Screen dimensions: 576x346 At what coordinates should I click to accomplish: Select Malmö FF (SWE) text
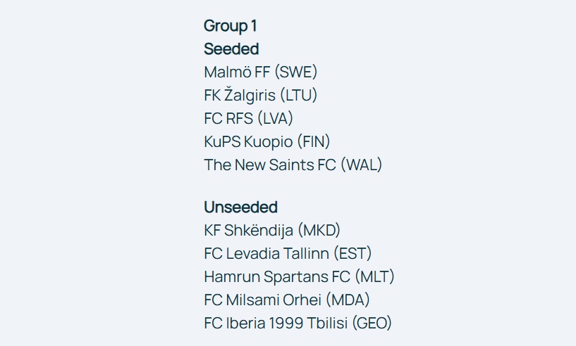pos(260,72)
